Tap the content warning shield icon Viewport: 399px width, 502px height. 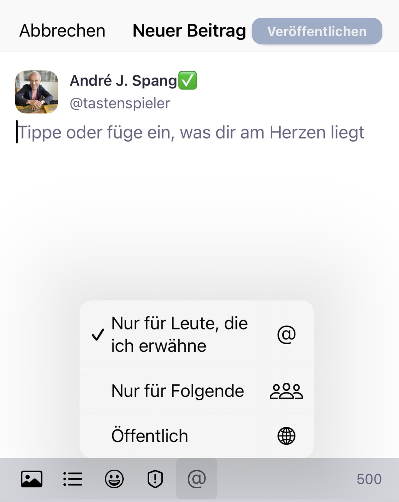pos(155,479)
